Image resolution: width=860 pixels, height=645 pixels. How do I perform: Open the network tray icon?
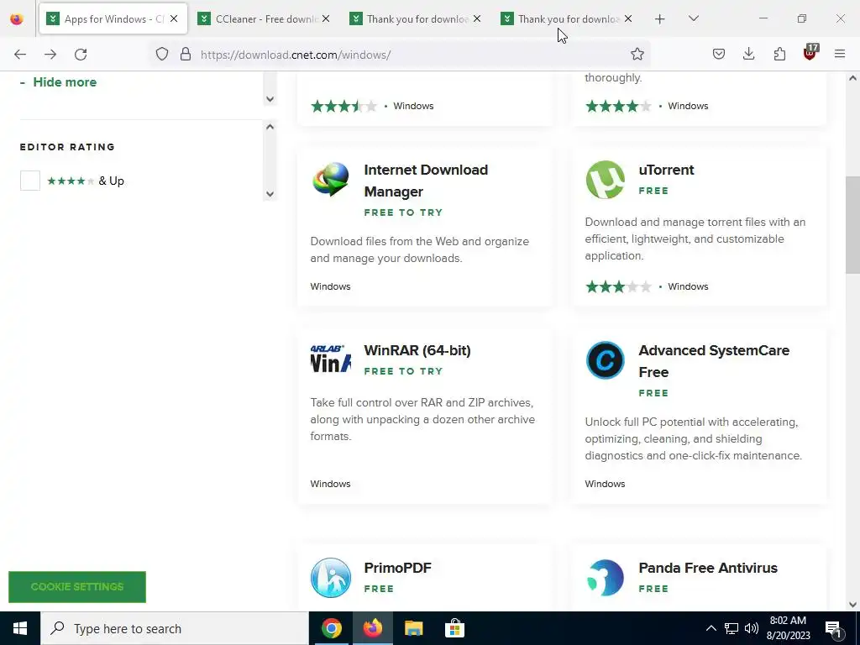click(732, 628)
